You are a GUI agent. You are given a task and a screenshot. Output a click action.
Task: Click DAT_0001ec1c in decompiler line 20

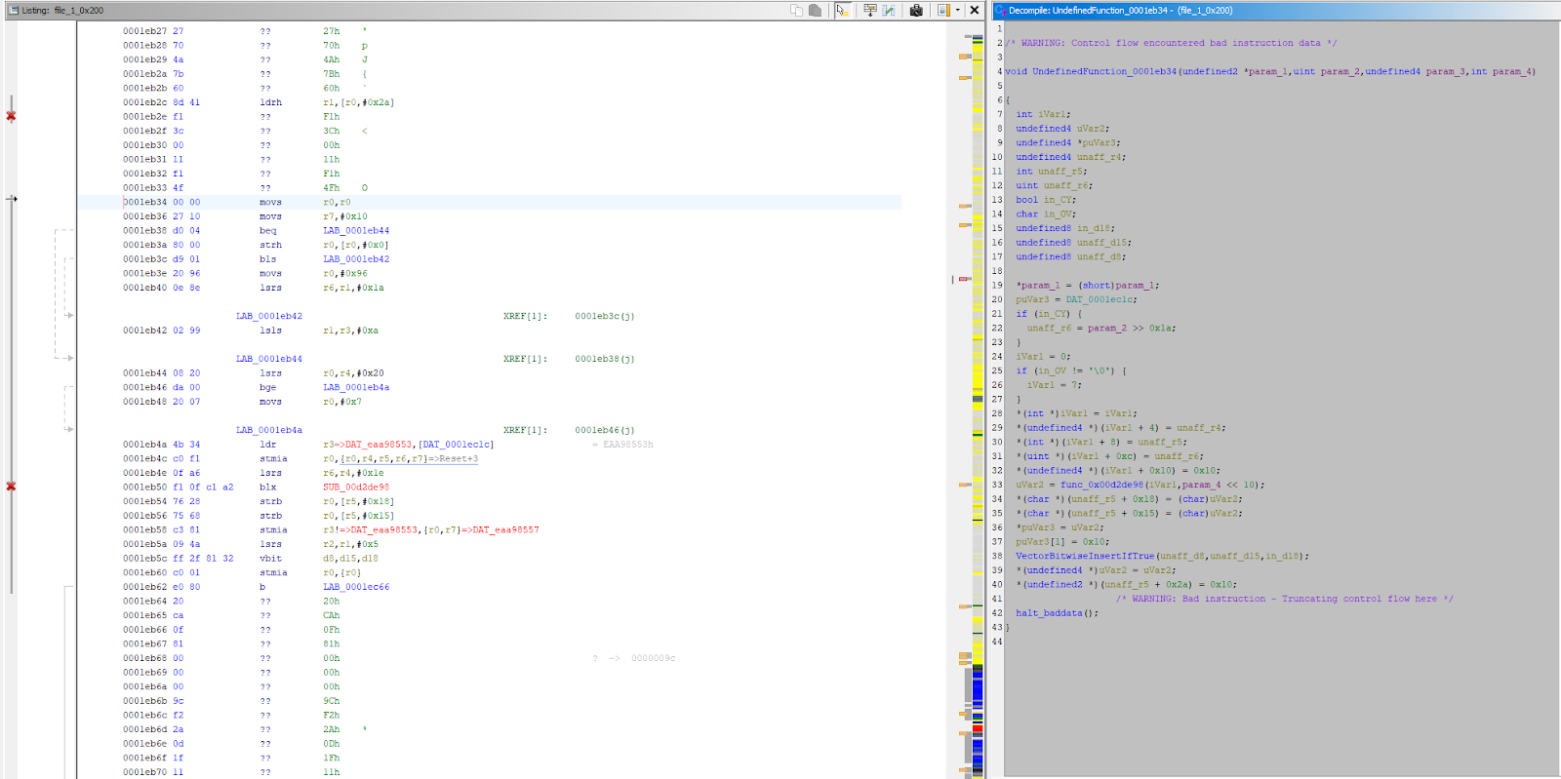click(1101, 299)
